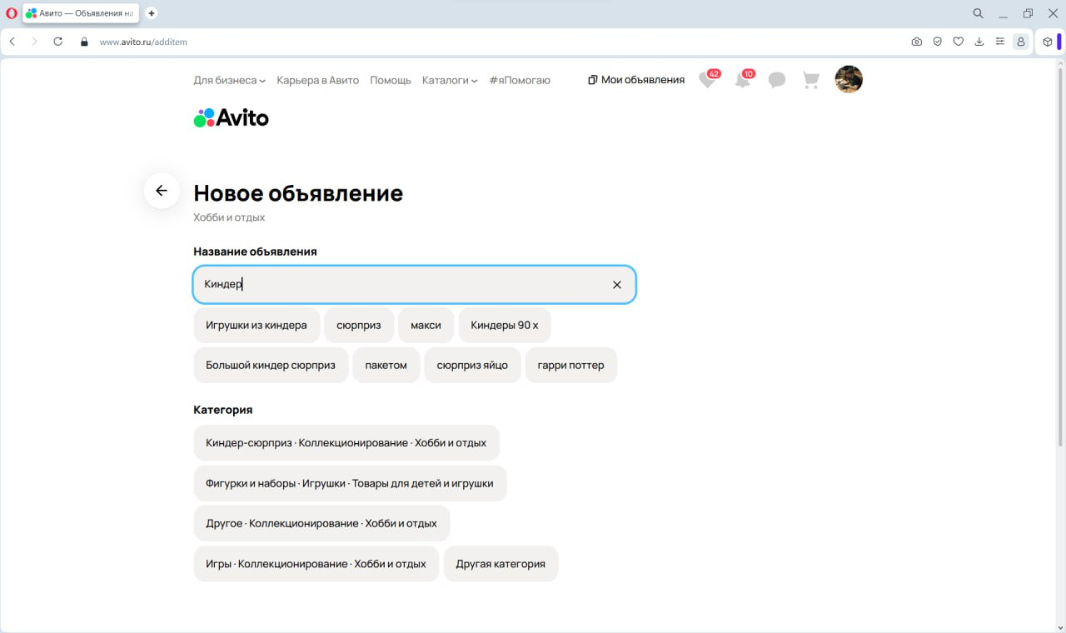
Task: Open Opera's download manager icon
Action: tap(979, 41)
